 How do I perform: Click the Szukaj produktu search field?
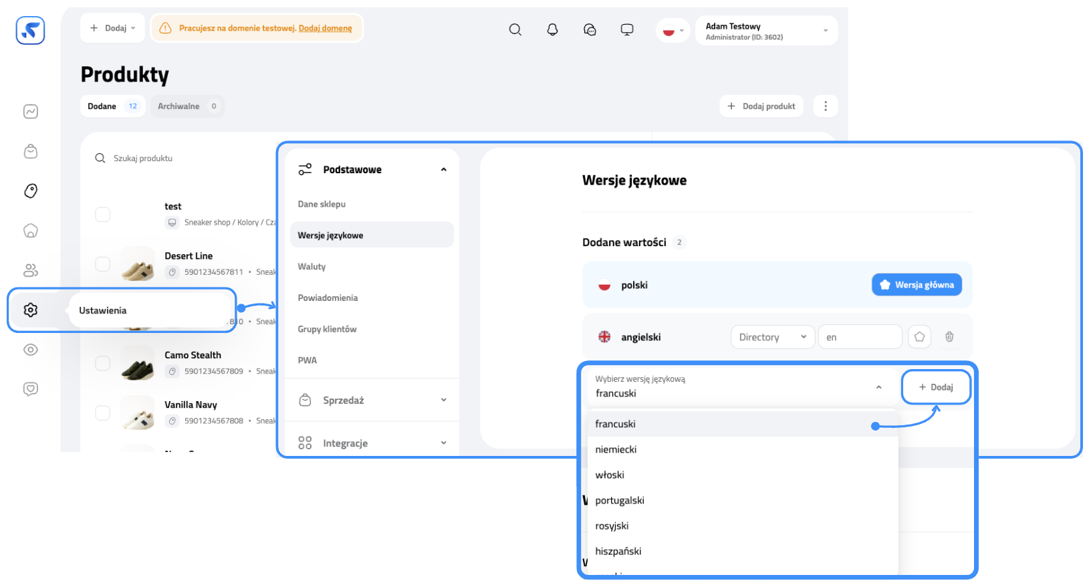tap(174, 158)
